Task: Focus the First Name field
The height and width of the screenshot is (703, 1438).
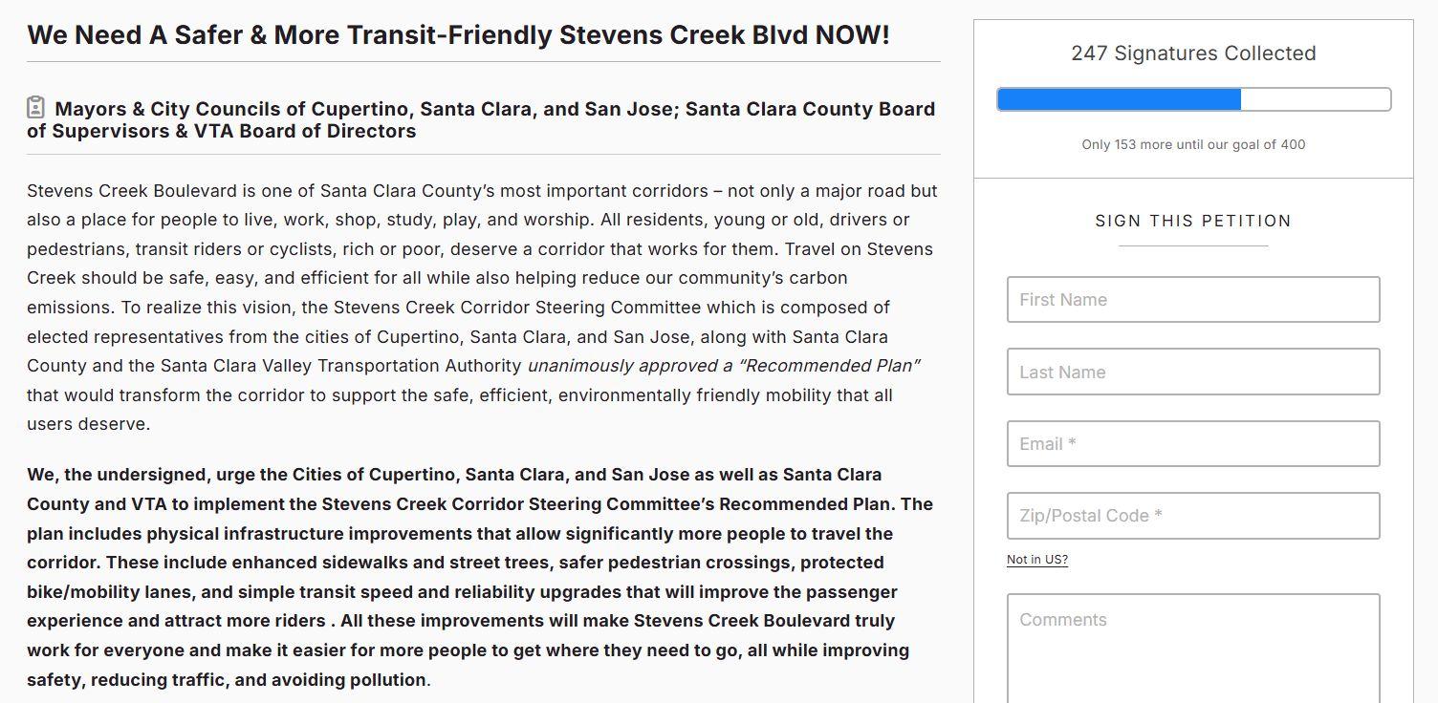Action: point(1192,300)
